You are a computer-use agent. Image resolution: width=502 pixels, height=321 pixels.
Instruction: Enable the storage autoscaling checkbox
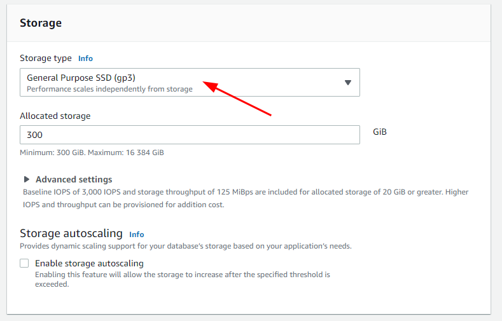pos(24,263)
